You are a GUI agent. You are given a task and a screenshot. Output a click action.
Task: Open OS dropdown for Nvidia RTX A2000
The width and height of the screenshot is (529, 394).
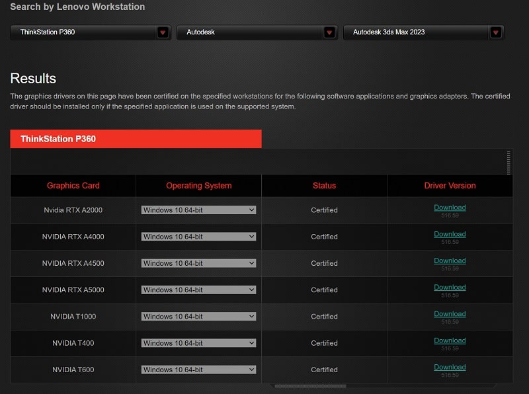pos(198,210)
